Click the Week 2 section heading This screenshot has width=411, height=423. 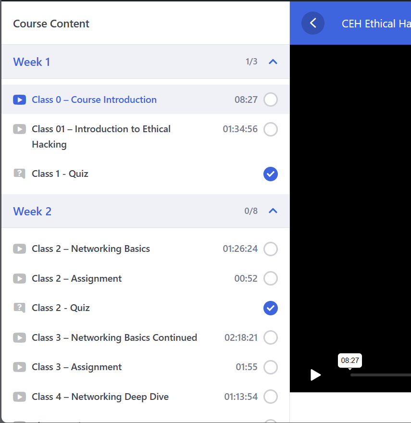pyautogui.click(x=32, y=211)
